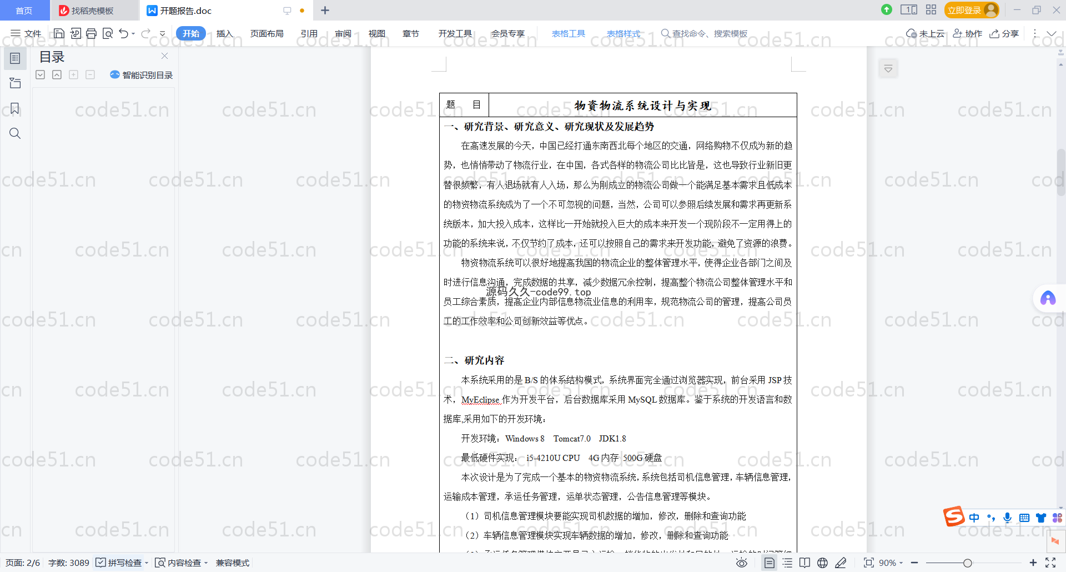Image resolution: width=1066 pixels, height=572 pixels.
Task: Click fit-page zoom icon
Action: pyautogui.click(x=869, y=563)
